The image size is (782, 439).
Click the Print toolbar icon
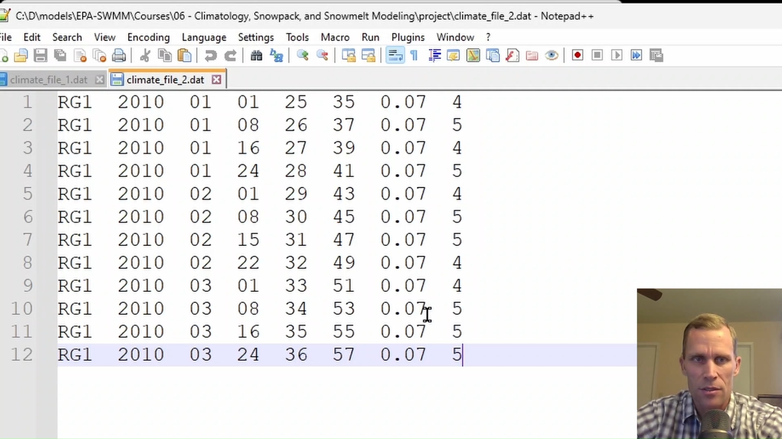119,55
